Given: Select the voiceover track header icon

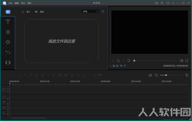Looking at the screenshot, I should click(x=4, y=113).
